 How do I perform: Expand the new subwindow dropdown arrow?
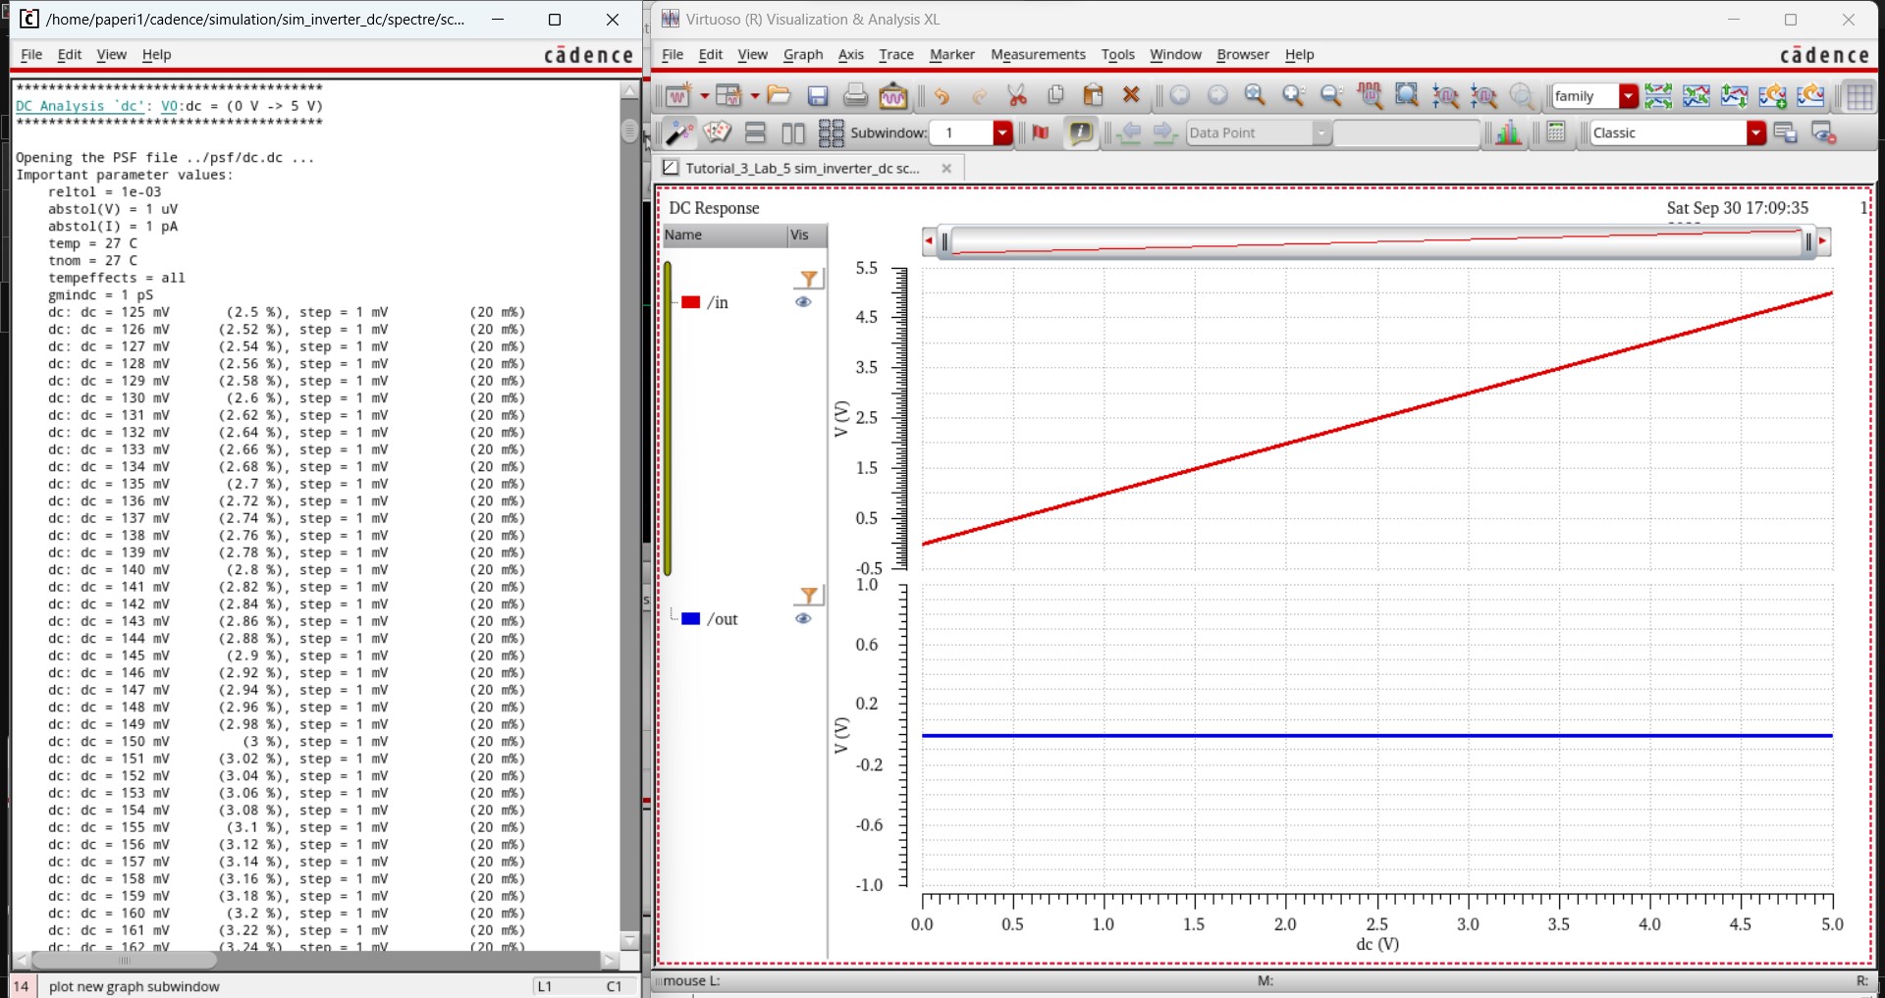(x=755, y=96)
